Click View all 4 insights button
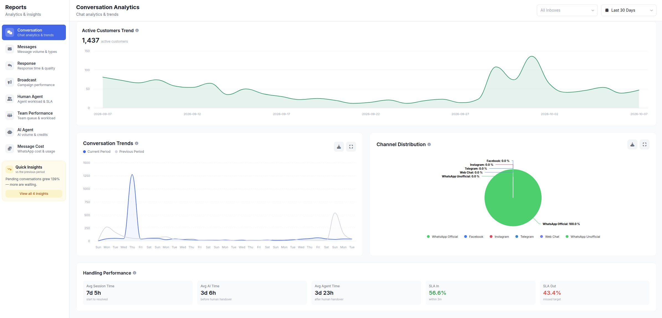Image resolution: width=662 pixels, height=318 pixels. (34, 194)
